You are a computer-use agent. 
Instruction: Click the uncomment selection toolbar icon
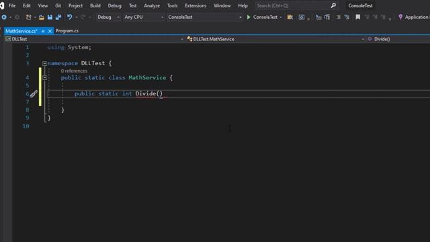[327, 17]
